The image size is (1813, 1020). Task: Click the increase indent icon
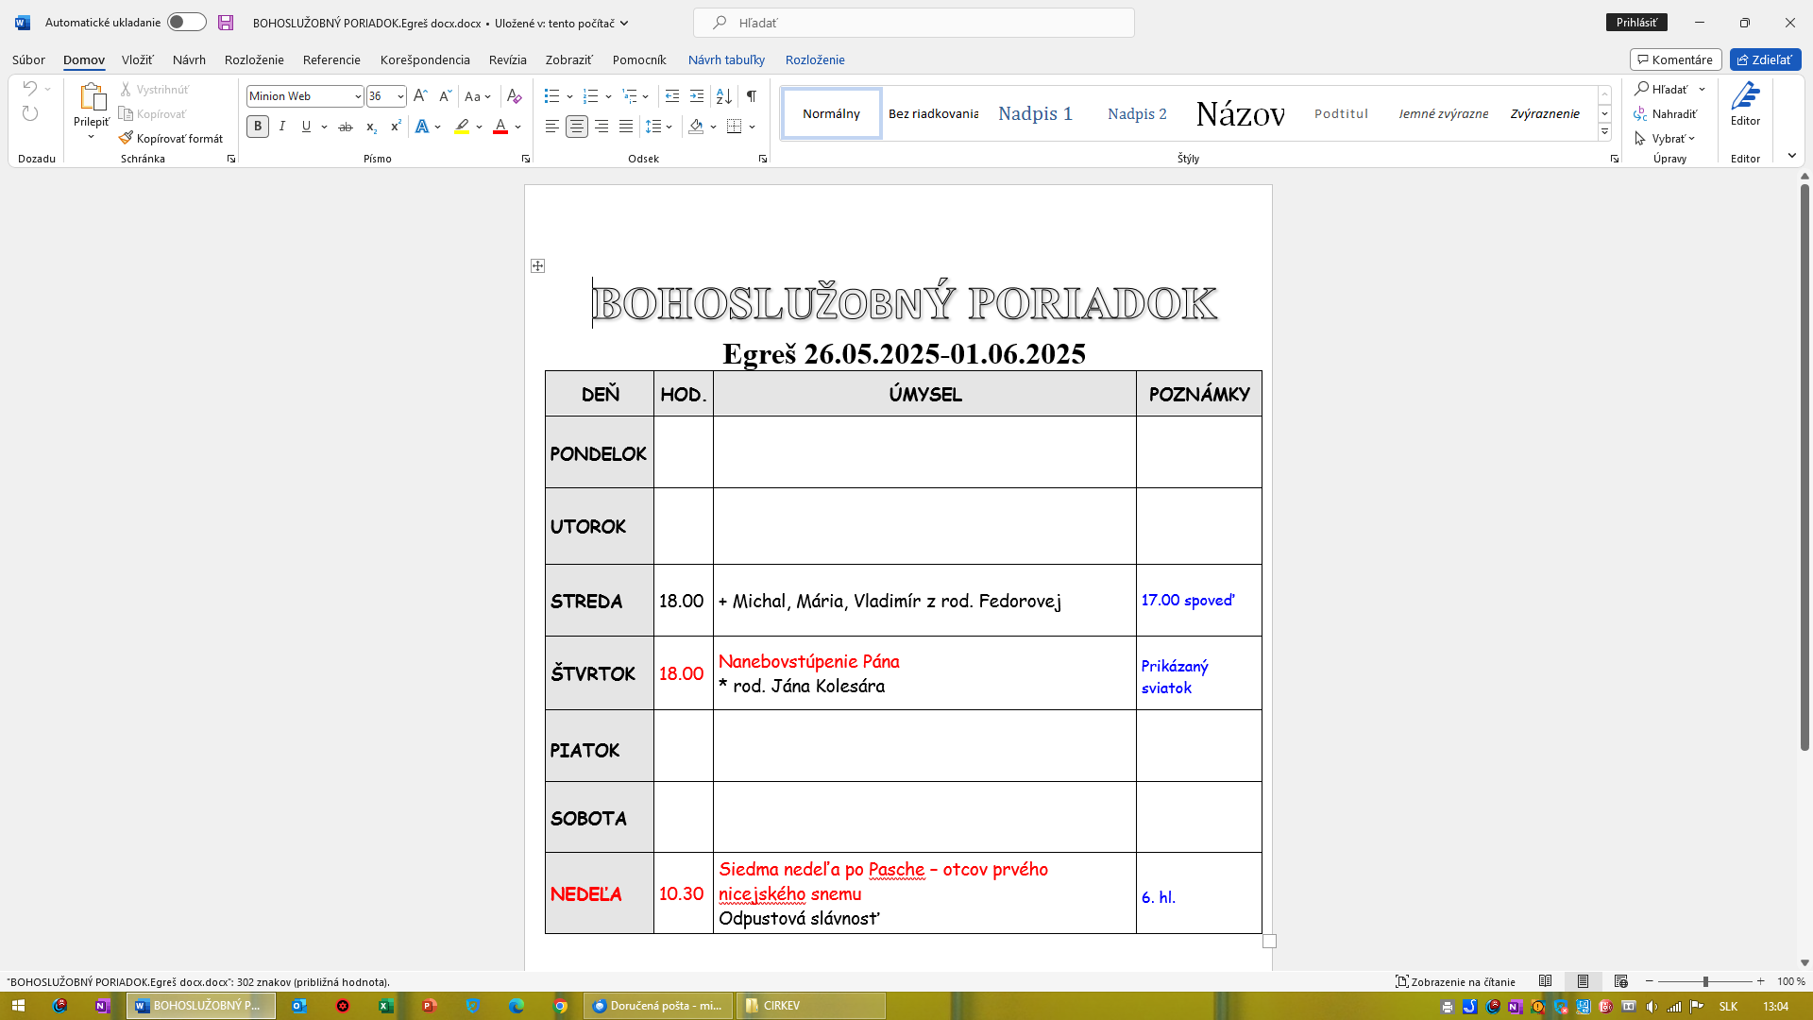(x=697, y=96)
